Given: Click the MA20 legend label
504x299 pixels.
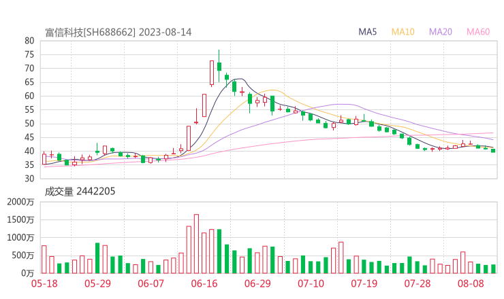Looking at the screenshot, I should [441, 32].
